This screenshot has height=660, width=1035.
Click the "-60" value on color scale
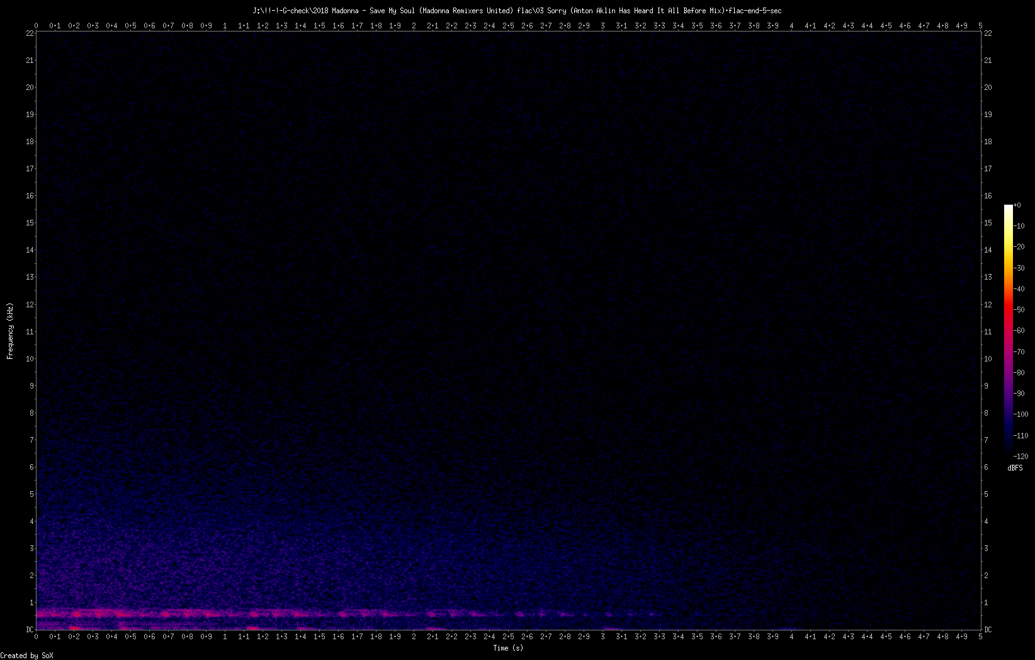1020,331
